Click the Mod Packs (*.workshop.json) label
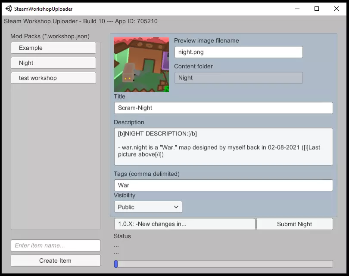349x276 pixels. pyautogui.click(x=50, y=36)
